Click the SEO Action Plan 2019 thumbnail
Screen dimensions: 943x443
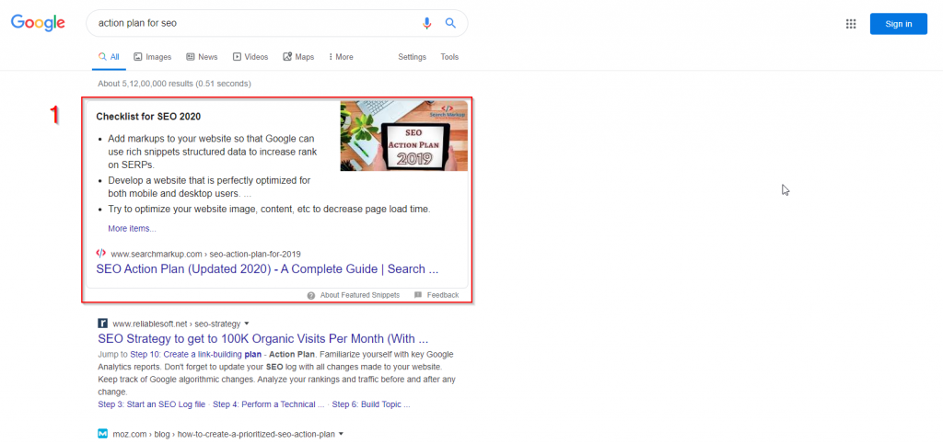[403, 136]
